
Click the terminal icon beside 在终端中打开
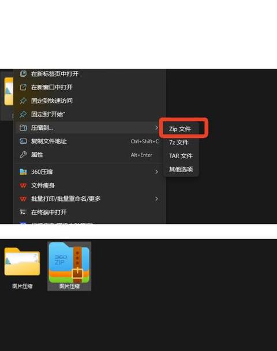(x=23, y=212)
